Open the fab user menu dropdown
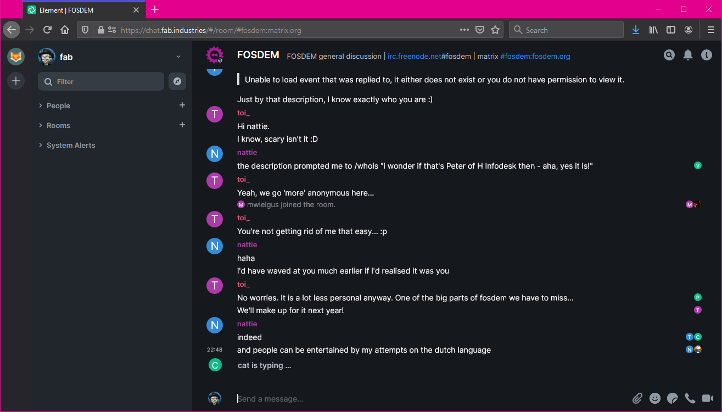The height and width of the screenshot is (412, 722). coord(178,57)
